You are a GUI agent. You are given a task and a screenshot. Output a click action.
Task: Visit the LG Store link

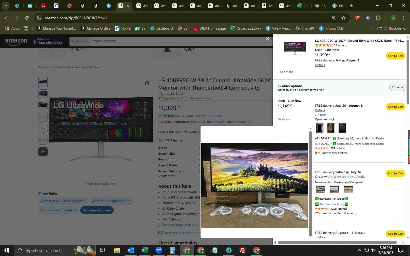(171, 94)
